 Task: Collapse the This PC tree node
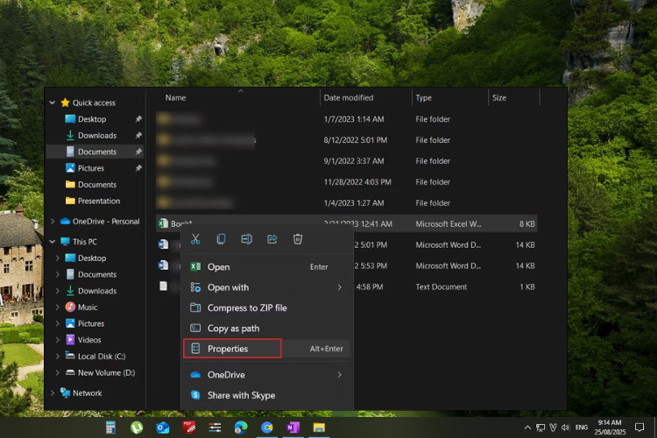click(x=53, y=242)
